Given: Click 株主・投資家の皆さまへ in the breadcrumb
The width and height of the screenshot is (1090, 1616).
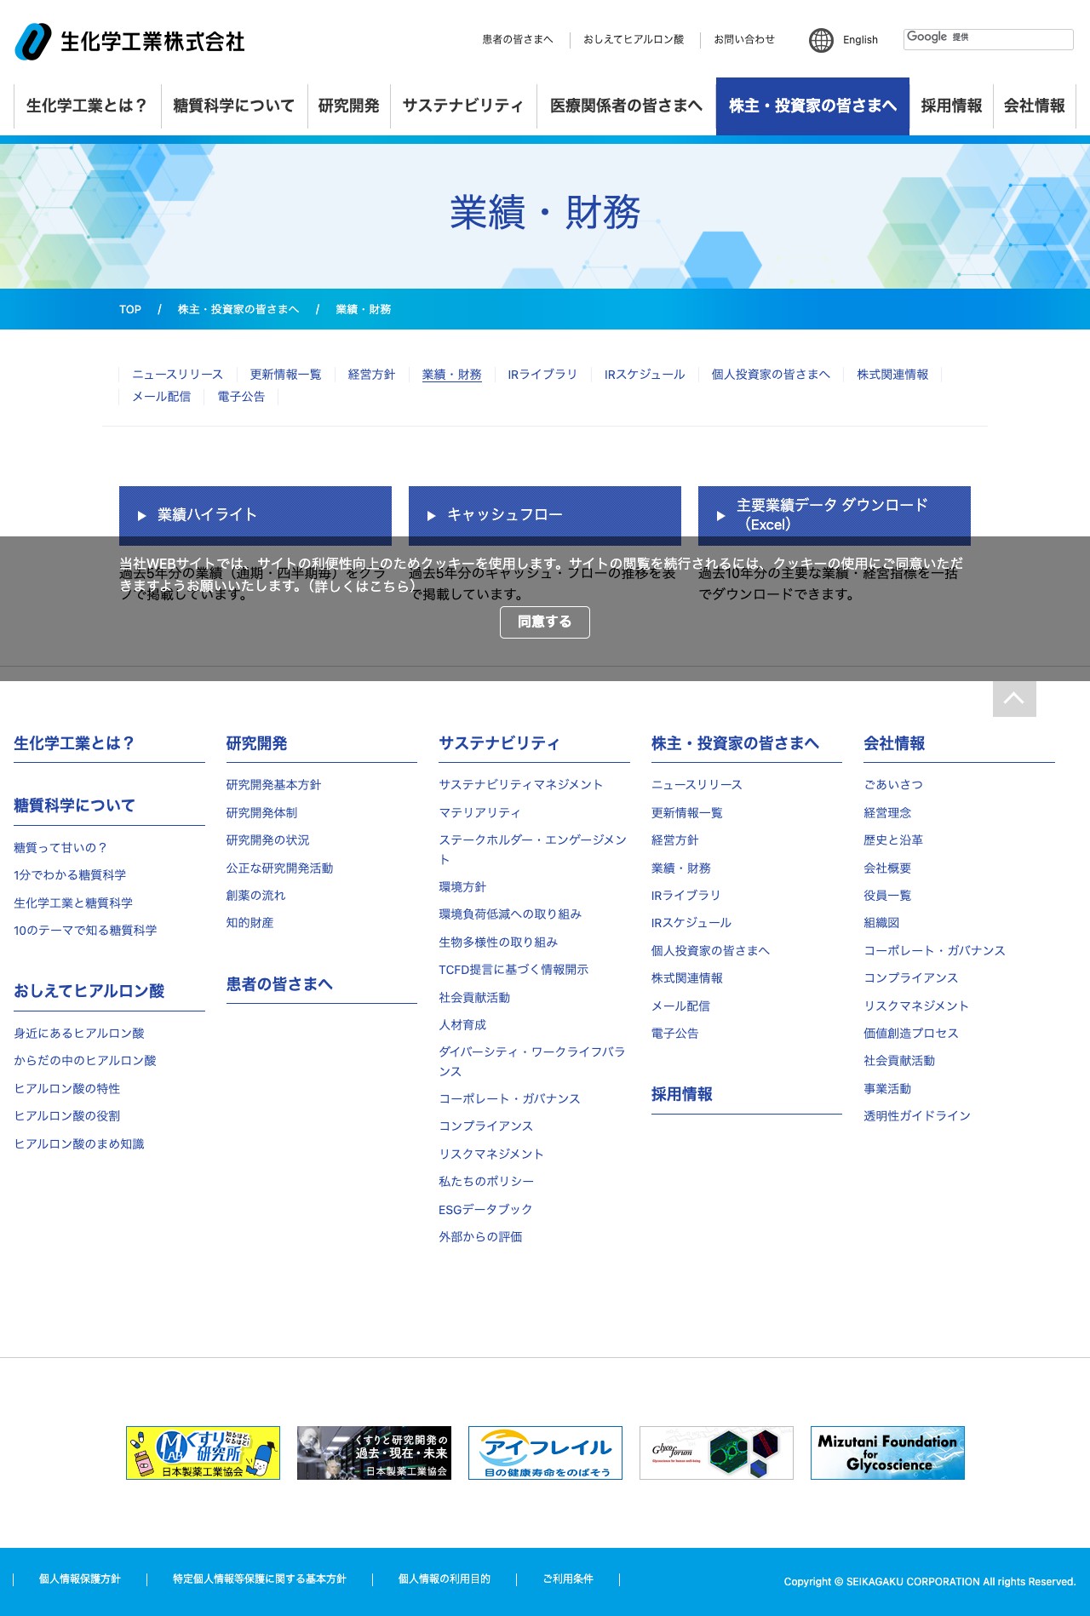Looking at the screenshot, I should pyautogui.click(x=238, y=309).
